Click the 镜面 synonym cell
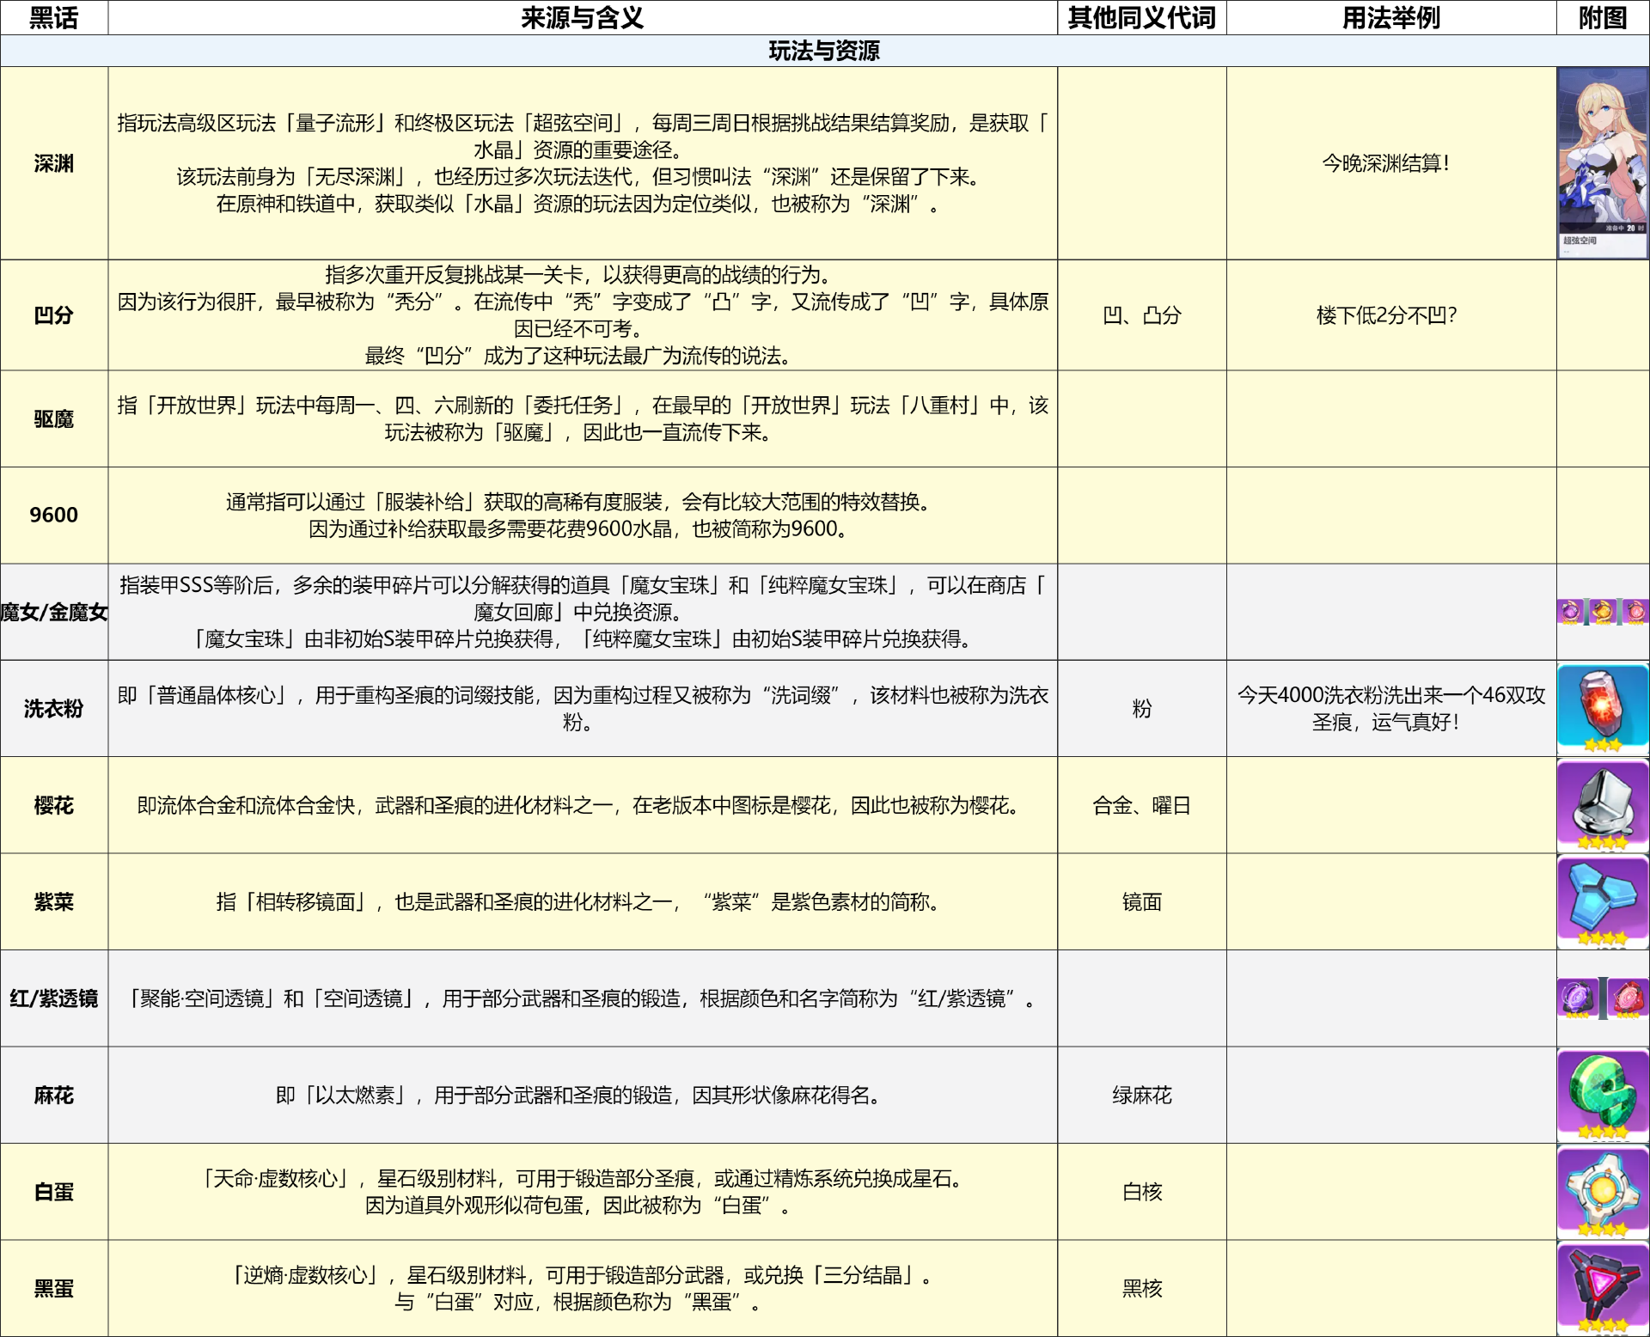 tap(1142, 901)
